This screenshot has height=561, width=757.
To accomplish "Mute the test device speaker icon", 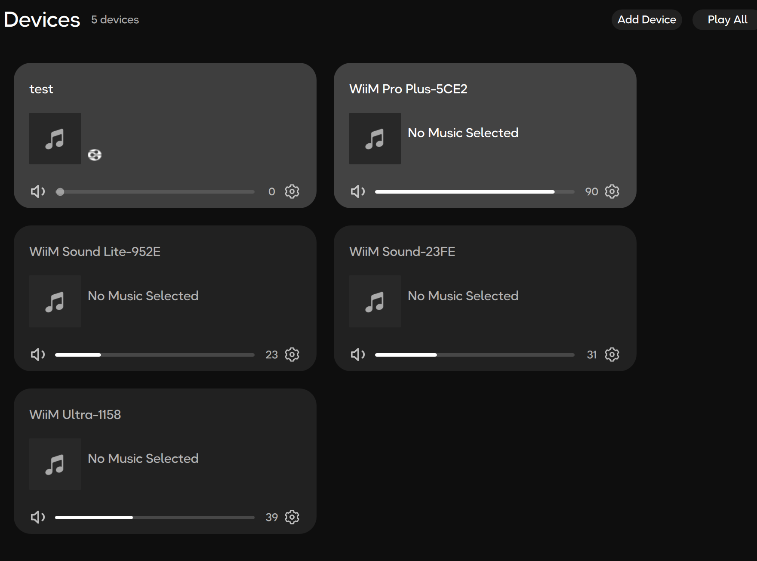I will pyautogui.click(x=37, y=191).
